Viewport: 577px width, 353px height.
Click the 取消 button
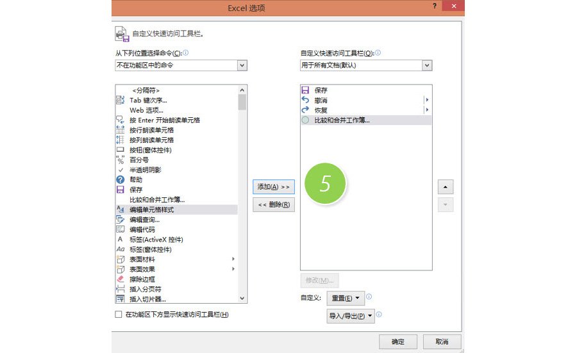[442, 341]
